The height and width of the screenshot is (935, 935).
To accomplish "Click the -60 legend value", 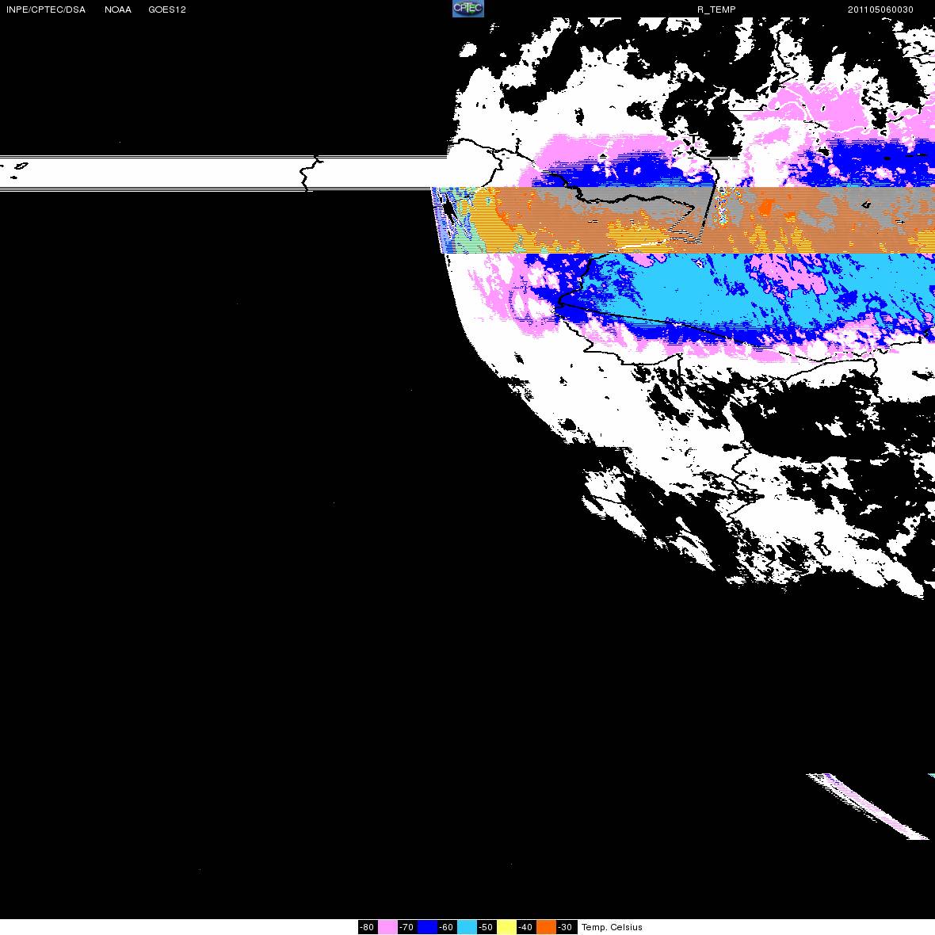I will [447, 927].
